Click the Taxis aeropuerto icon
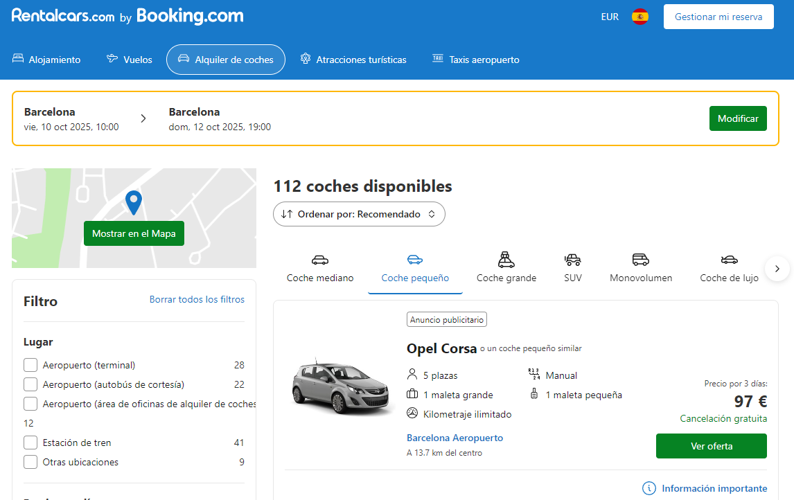Viewport: 794px width, 500px height. pyautogui.click(x=437, y=59)
